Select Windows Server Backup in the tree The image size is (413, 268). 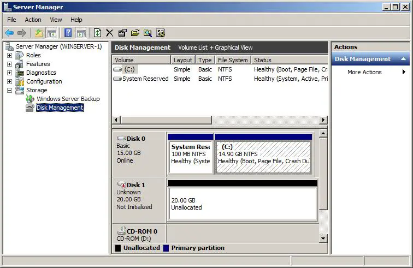point(68,99)
